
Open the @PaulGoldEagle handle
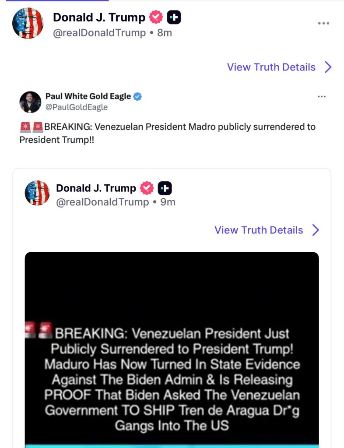[x=76, y=107]
